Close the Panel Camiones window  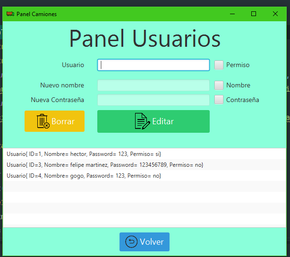coord(275,14)
